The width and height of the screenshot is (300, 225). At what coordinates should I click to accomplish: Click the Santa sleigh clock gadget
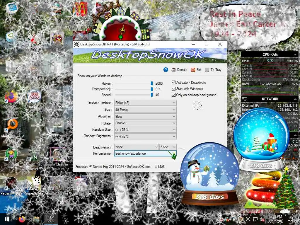tap(120, 21)
